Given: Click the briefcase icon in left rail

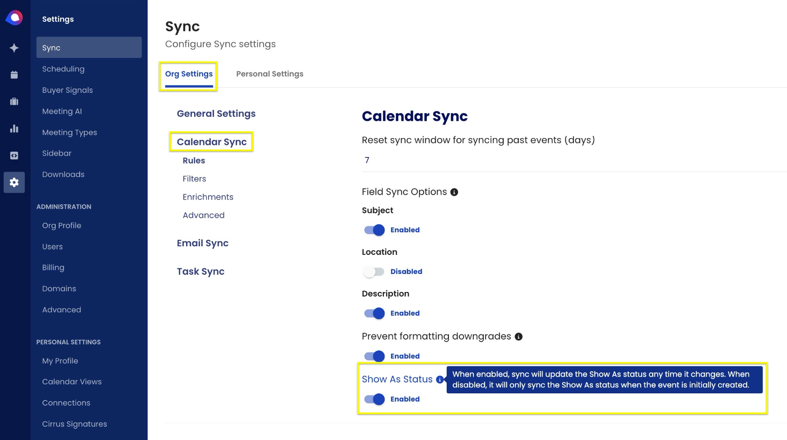Looking at the screenshot, I should point(14,101).
